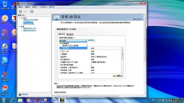Click the 管理更新 link

tap(92, 40)
